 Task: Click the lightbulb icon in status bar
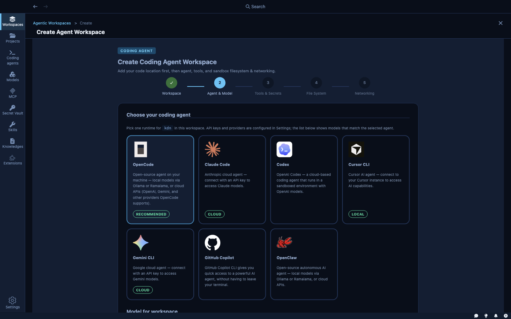point(486,316)
